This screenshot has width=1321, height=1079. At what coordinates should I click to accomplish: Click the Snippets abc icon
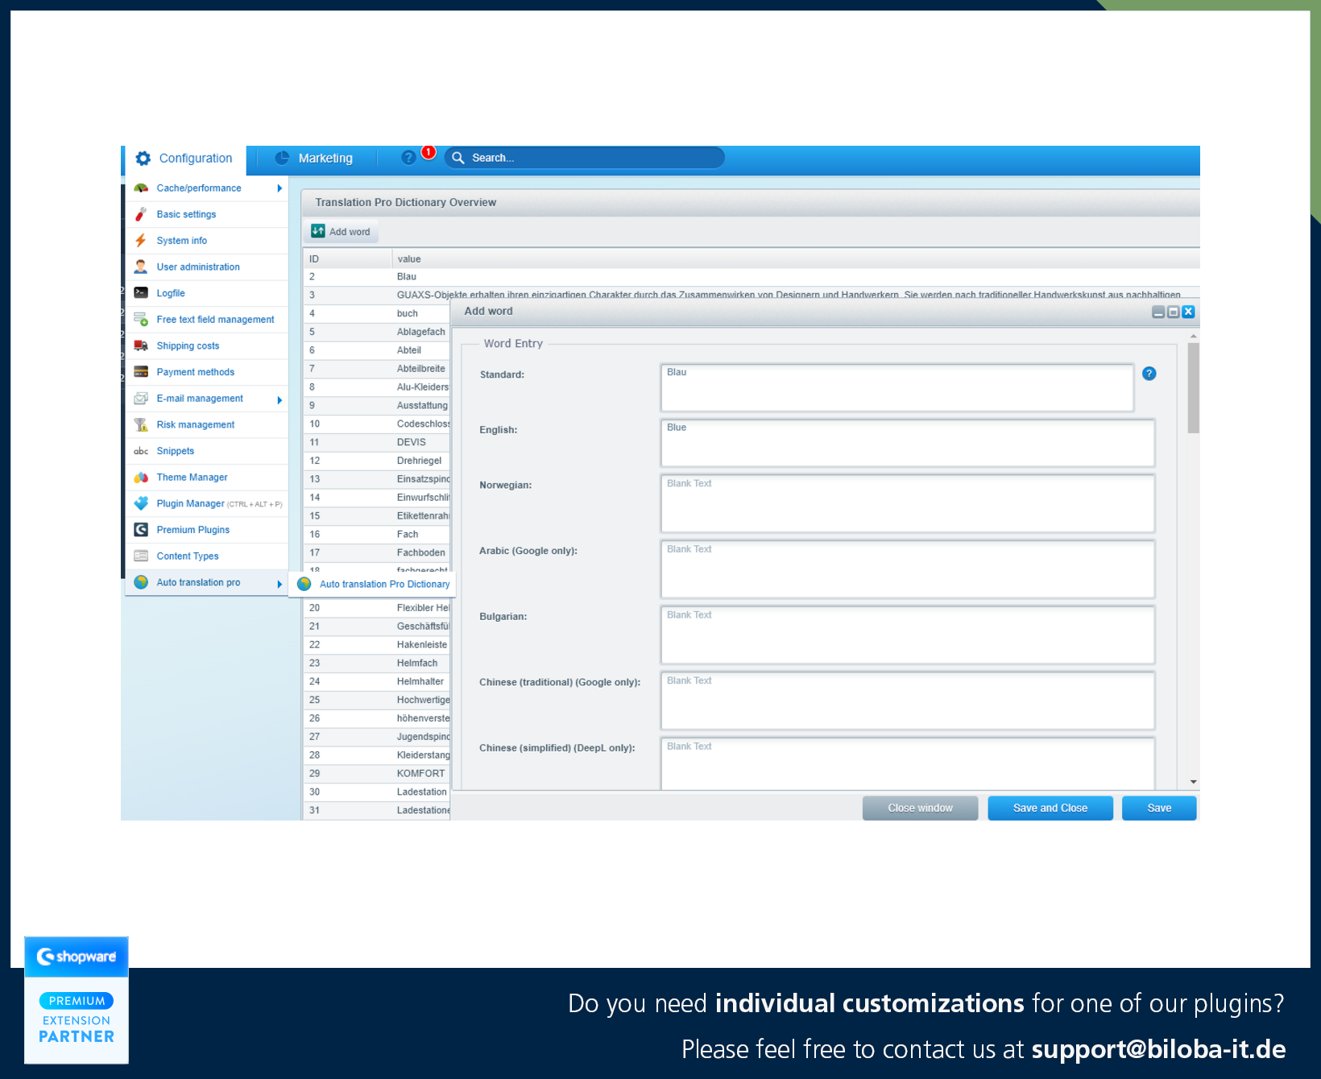point(141,451)
